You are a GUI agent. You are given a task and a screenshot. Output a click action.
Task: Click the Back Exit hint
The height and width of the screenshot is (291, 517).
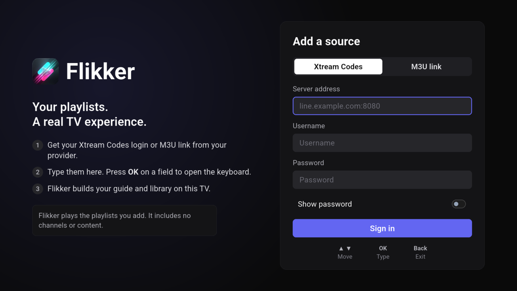pyautogui.click(x=420, y=252)
